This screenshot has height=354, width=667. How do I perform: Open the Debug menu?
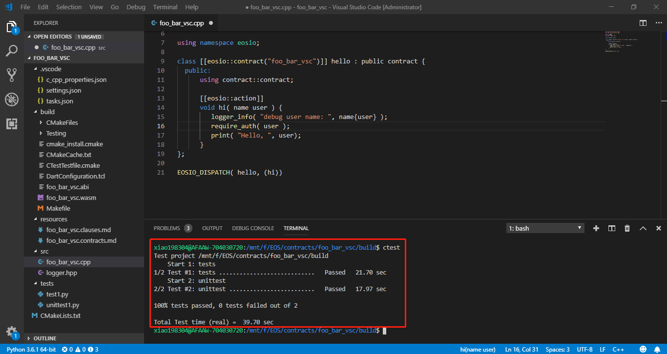136,7
